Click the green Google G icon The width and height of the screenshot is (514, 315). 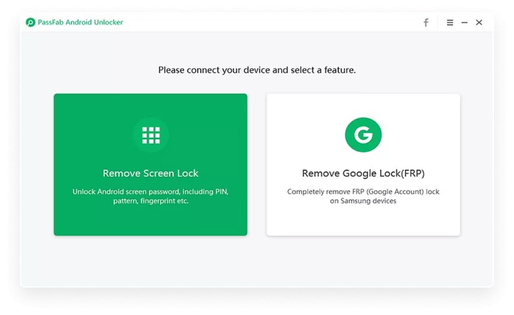coord(363,135)
